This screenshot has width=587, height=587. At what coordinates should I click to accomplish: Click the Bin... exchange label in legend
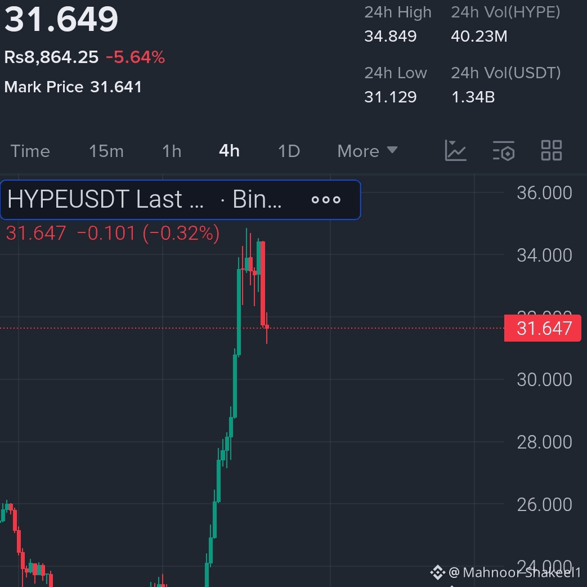tap(257, 199)
